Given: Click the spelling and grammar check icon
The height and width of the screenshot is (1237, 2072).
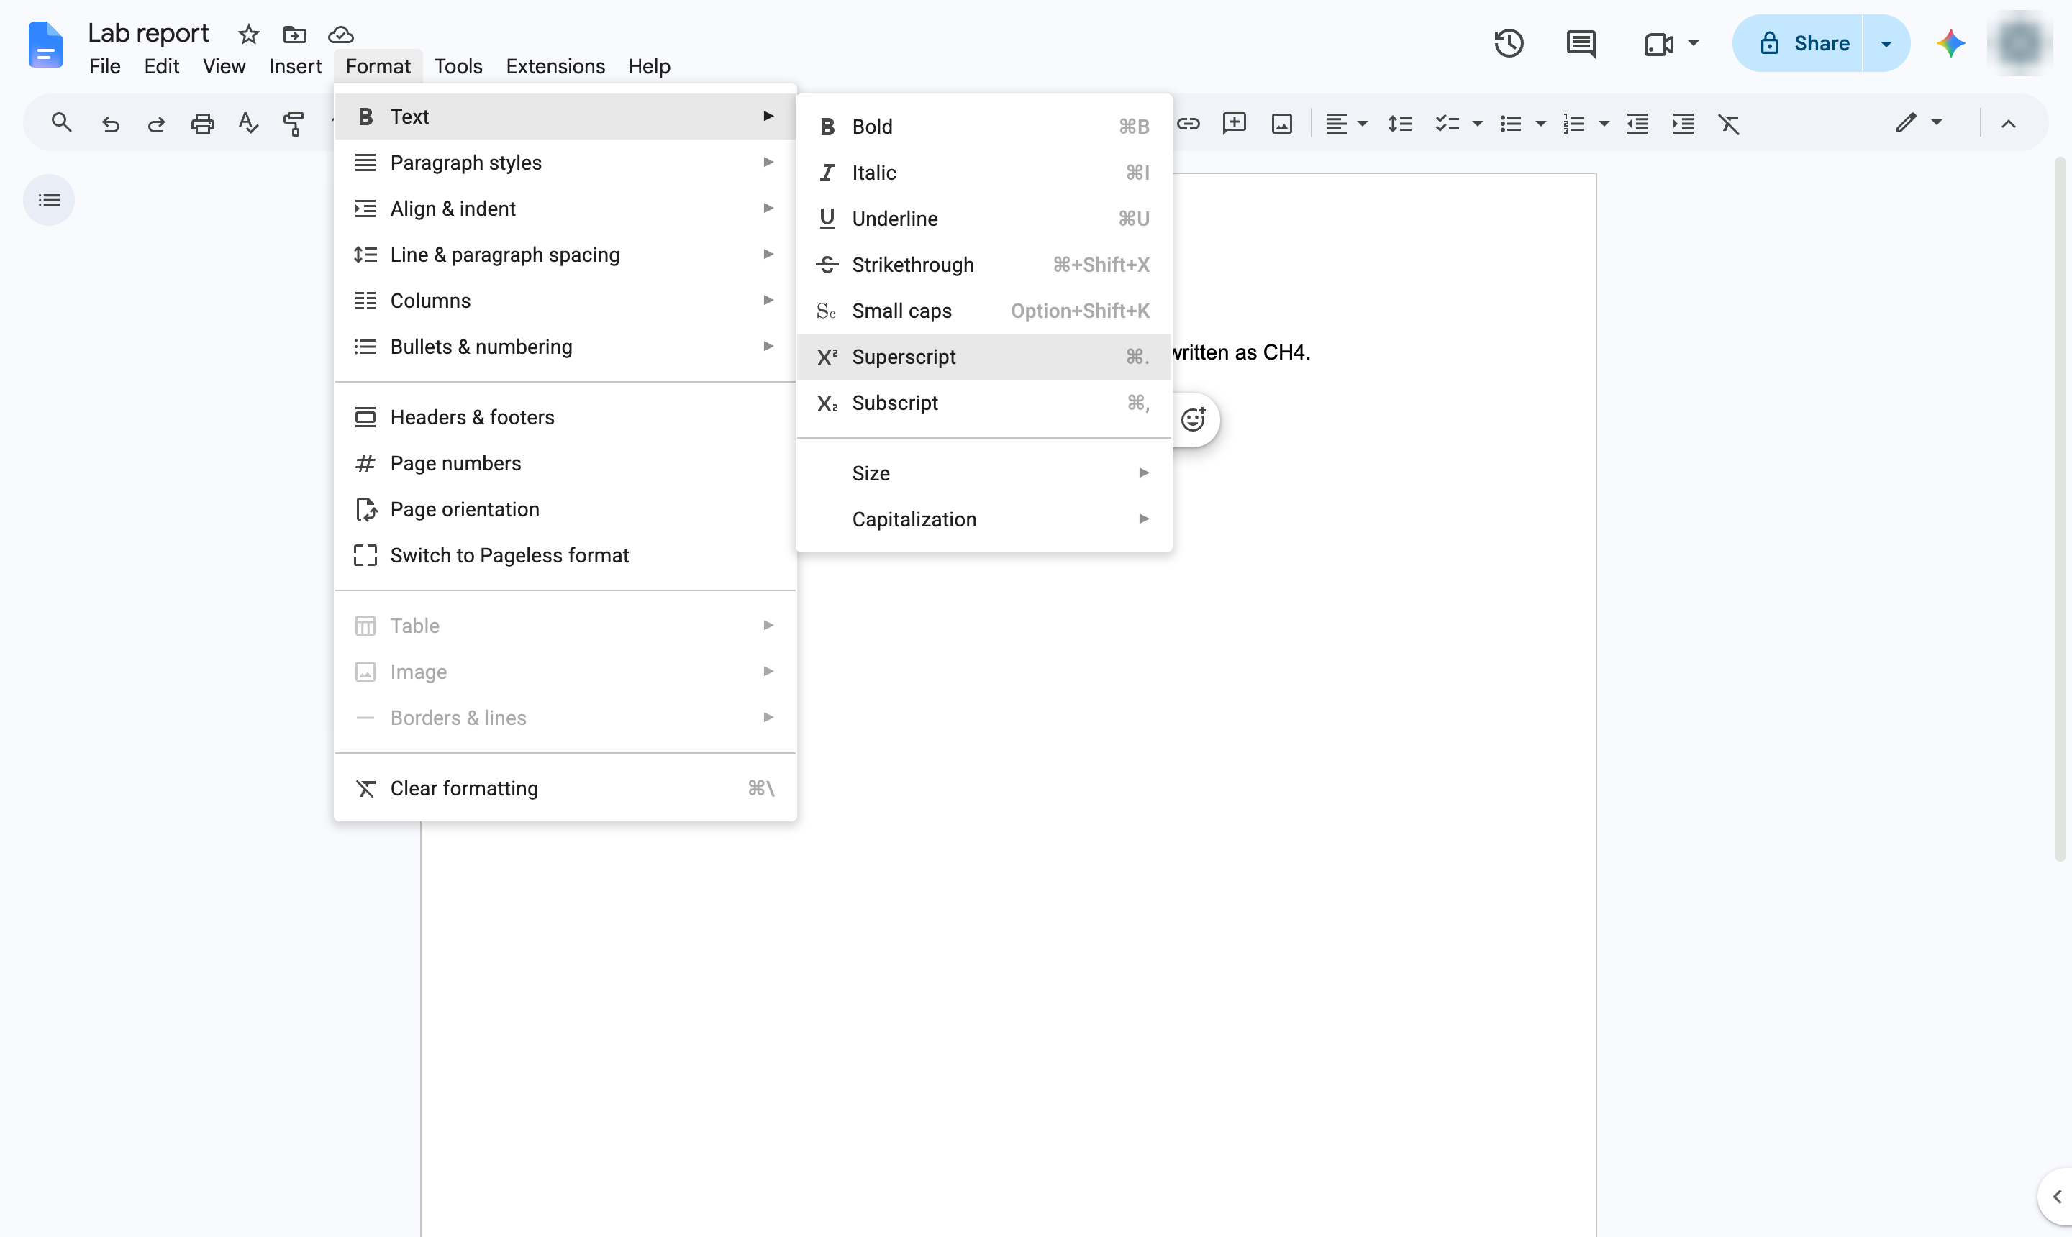Looking at the screenshot, I should [247, 124].
